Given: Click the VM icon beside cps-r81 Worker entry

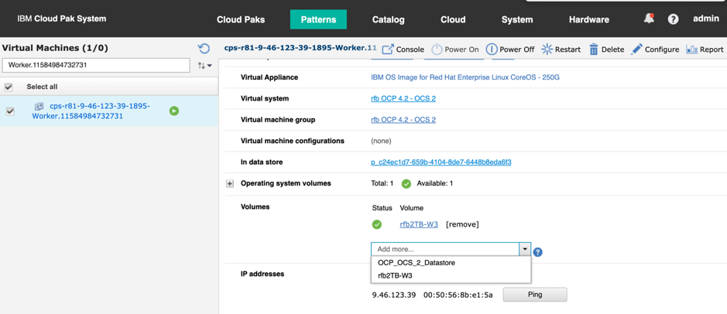Looking at the screenshot, I should (x=39, y=107).
